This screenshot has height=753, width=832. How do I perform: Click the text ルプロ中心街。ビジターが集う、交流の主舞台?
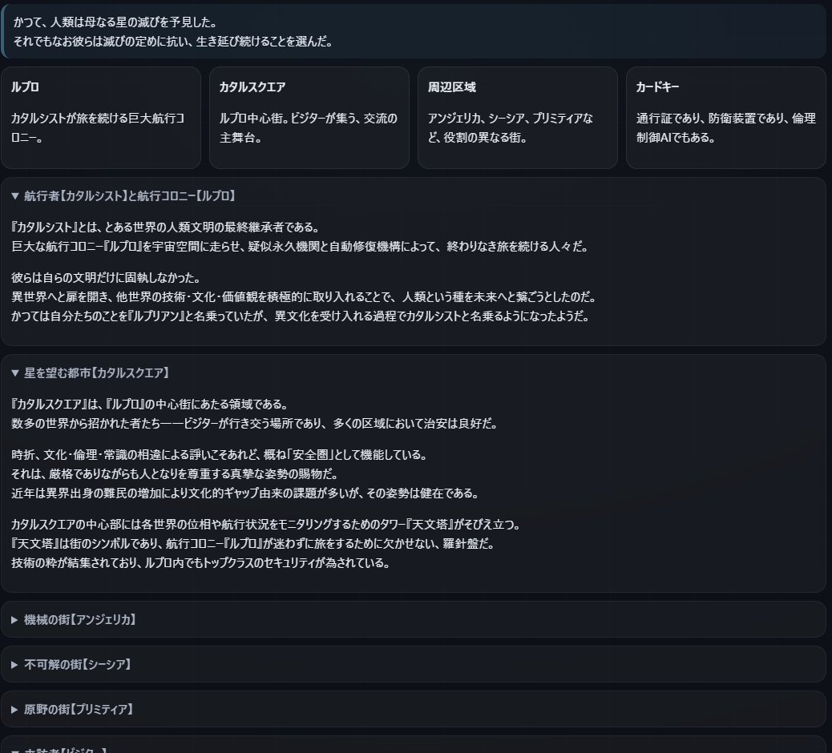309,128
